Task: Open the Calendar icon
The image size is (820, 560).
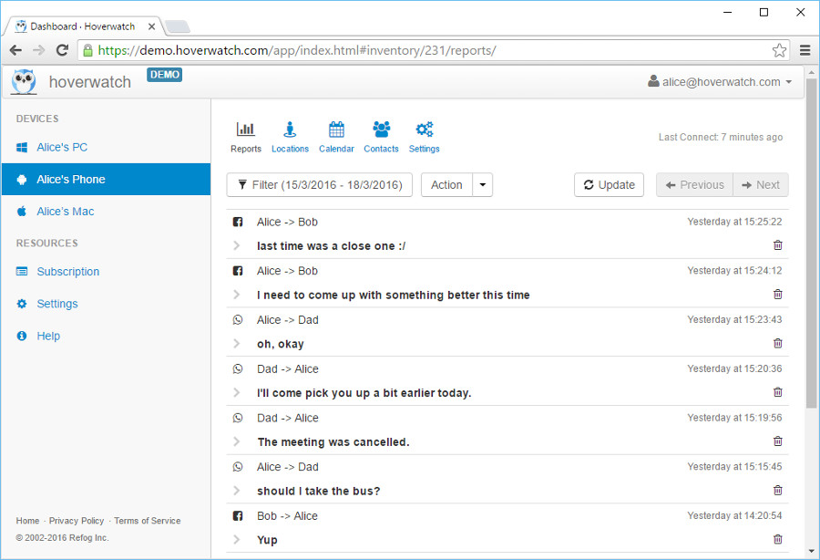Action: coord(336,130)
